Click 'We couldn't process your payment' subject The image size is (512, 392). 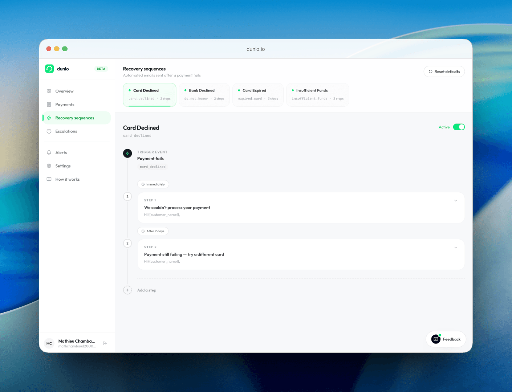pos(177,208)
